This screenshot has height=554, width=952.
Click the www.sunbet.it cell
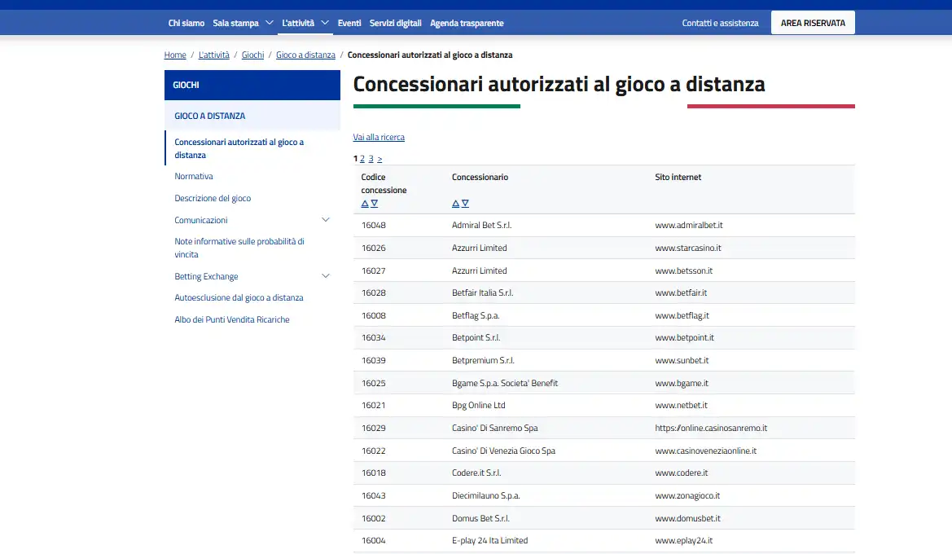[x=682, y=360]
